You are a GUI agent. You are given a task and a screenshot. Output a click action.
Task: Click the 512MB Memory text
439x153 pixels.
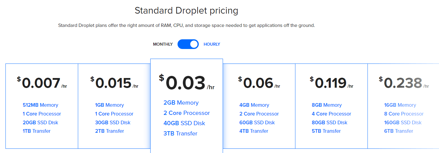click(x=40, y=105)
